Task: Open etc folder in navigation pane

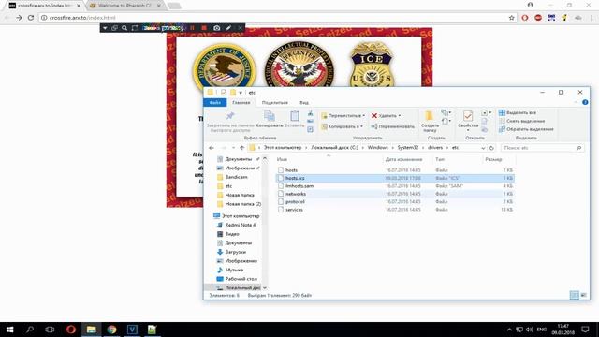Action: 228,186
